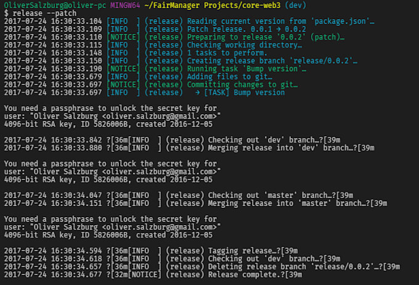Click the "Preparing to release '0.0.2' (patch)" line
This screenshot has height=285, width=419.
174,37
